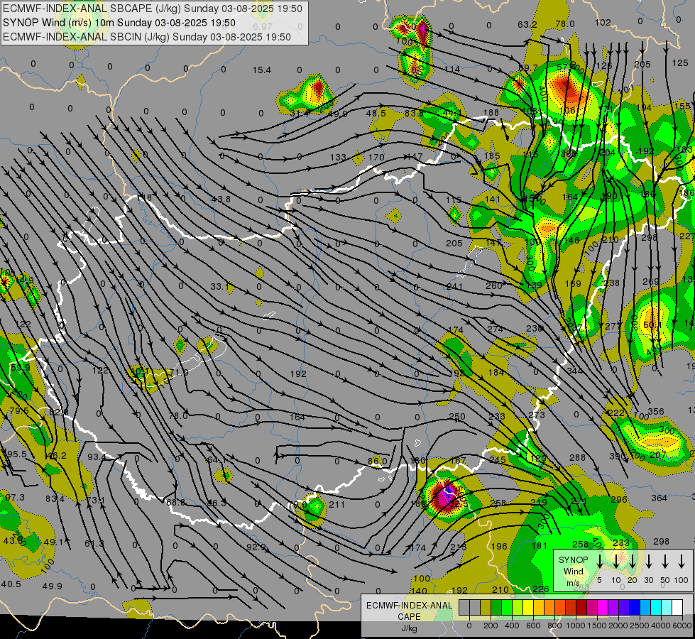This screenshot has height=639, width=695.
Task: Click the 260 CAPE value on the map
Action: [x=493, y=286]
